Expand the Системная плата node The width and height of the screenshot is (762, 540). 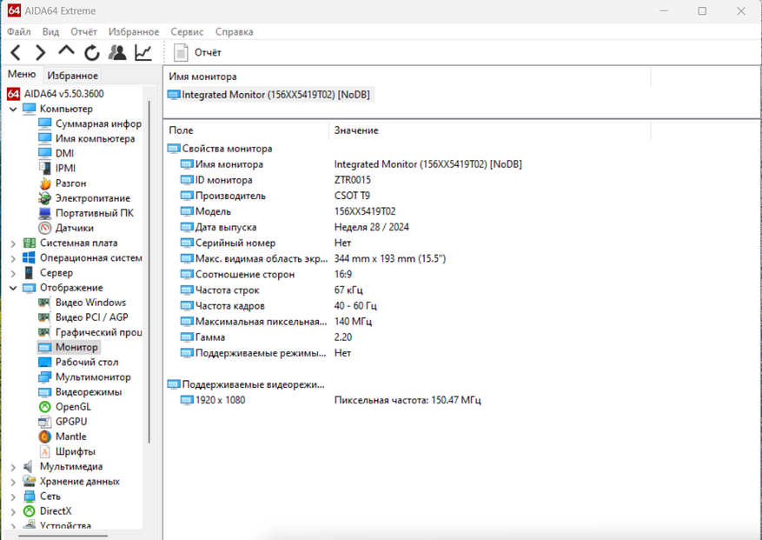[x=13, y=243]
